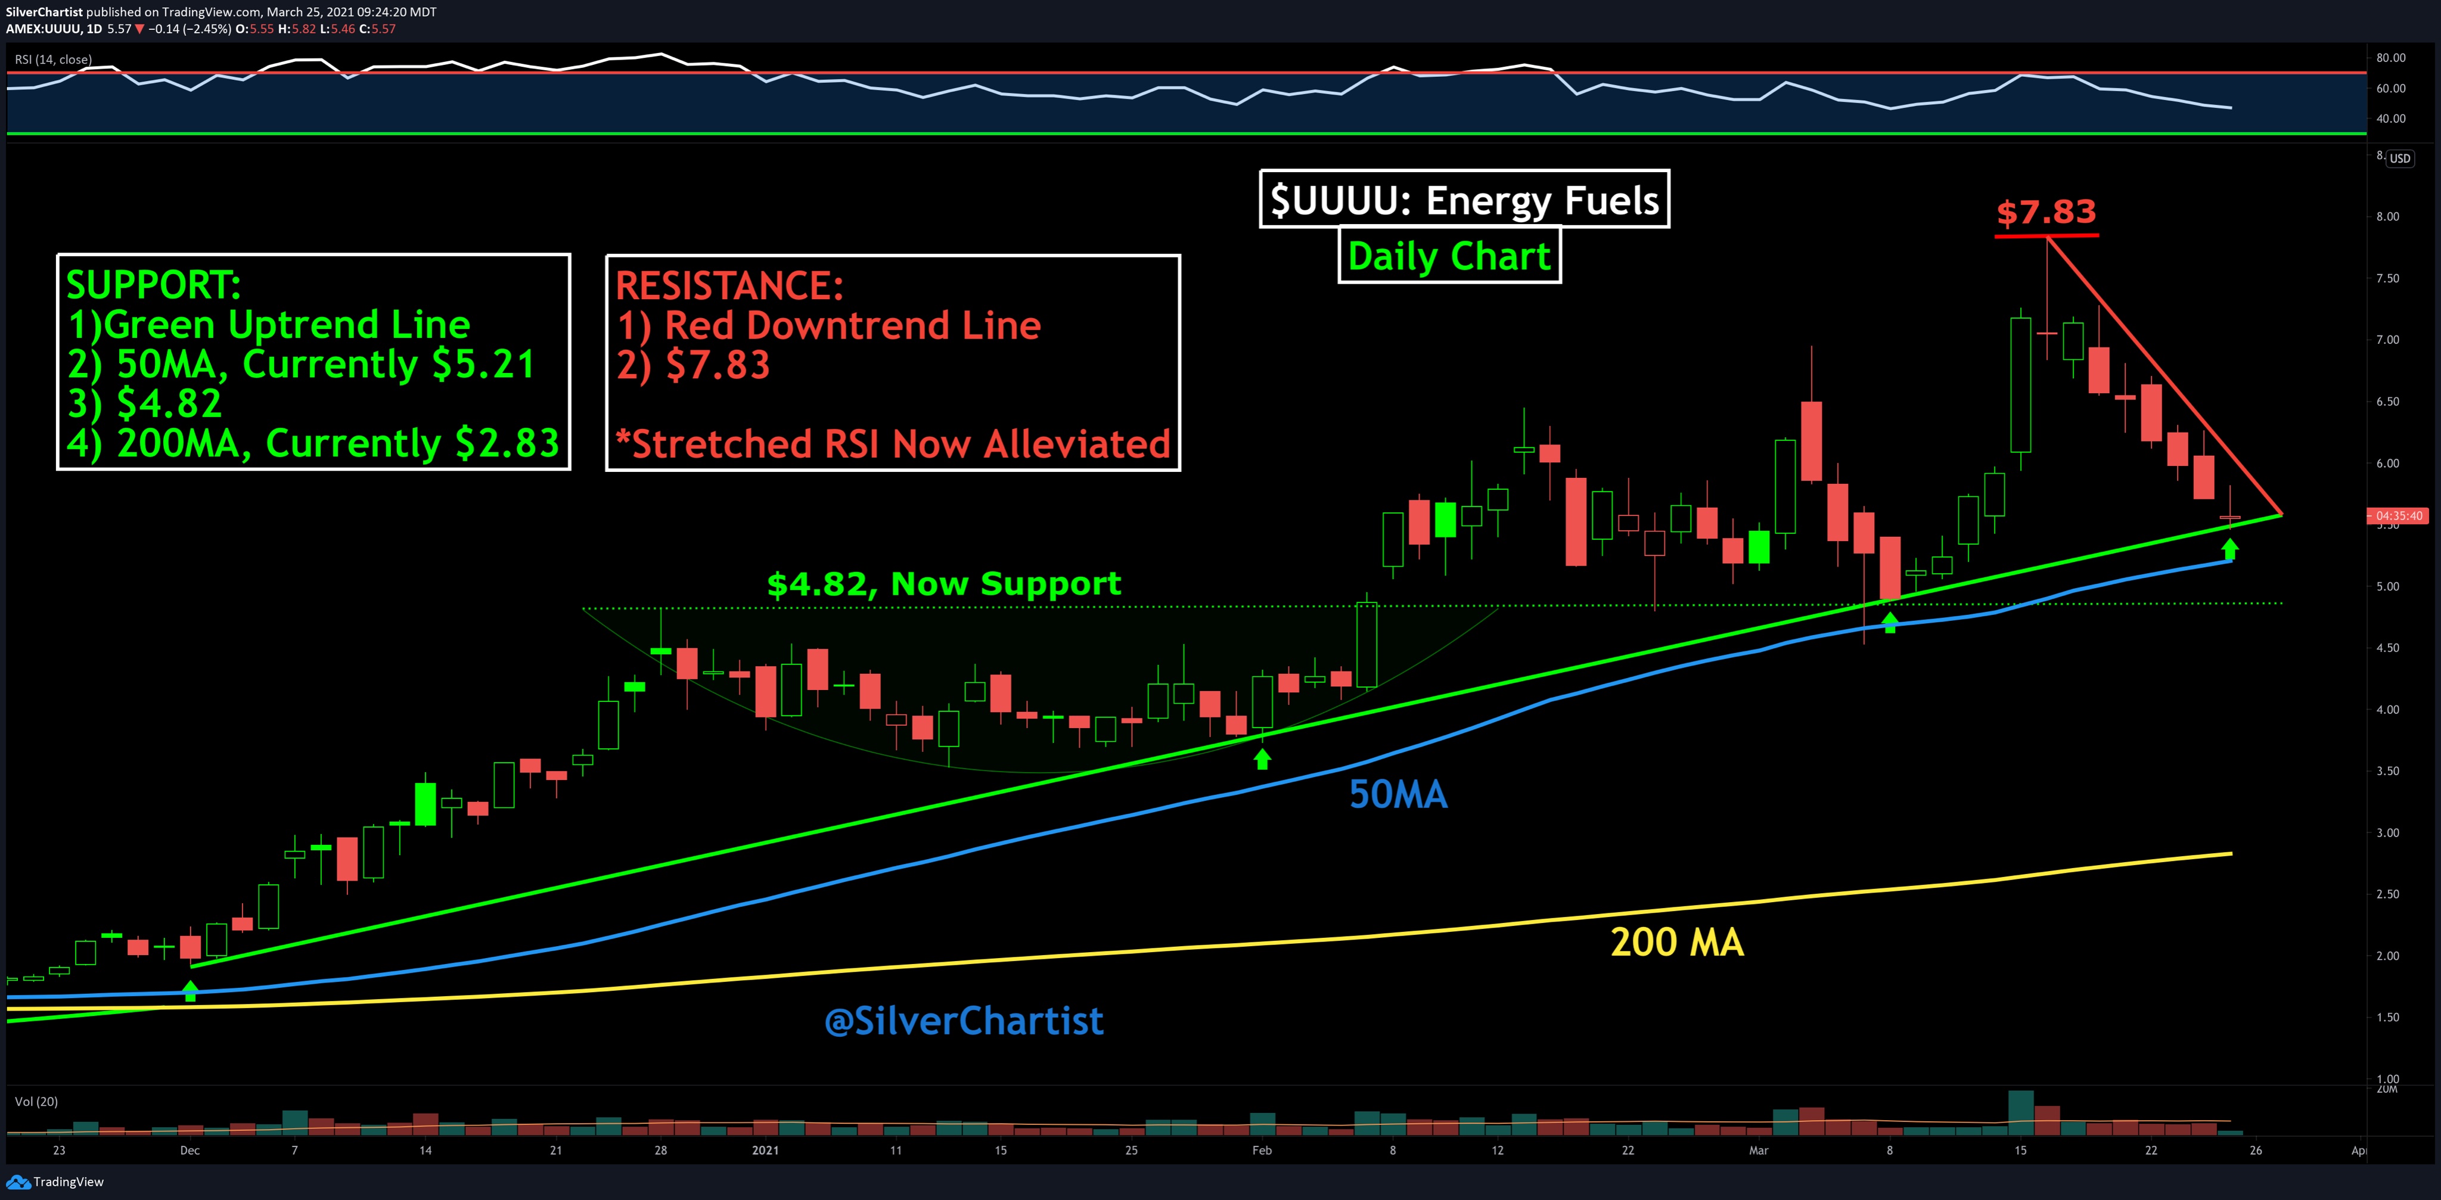
Task: Click the tallest volume bar in Vol pane
Action: click(2020, 1113)
